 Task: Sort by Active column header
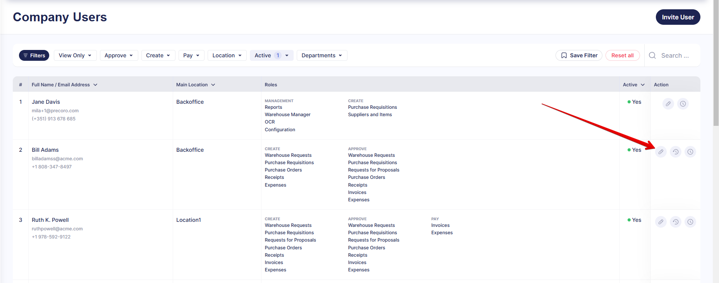(633, 85)
